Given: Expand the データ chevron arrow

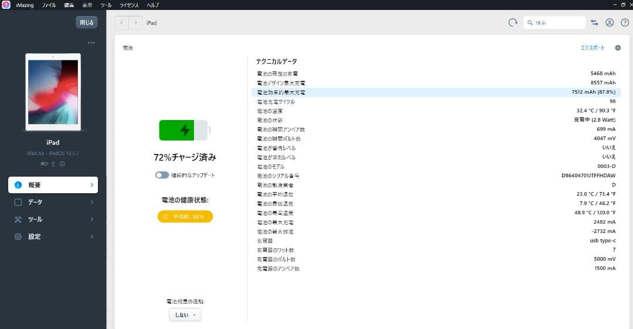Looking at the screenshot, I should click(91, 202).
